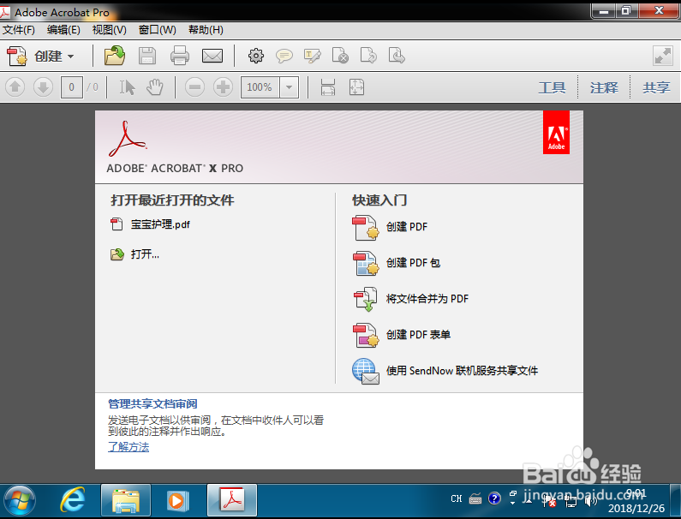Viewport: 681px width, 519px height.
Task: Click the 管理共享文档审阅 heading
Action: pyautogui.click(x=152, y=404)
